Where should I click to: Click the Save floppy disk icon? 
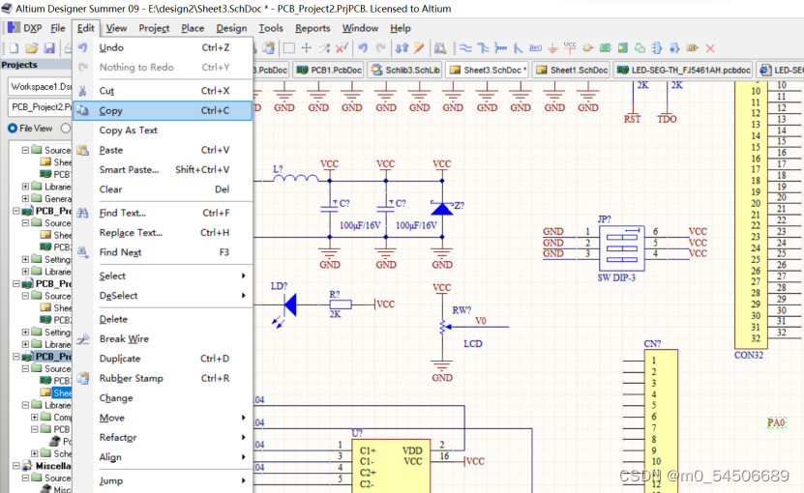(x=49, y=48)
